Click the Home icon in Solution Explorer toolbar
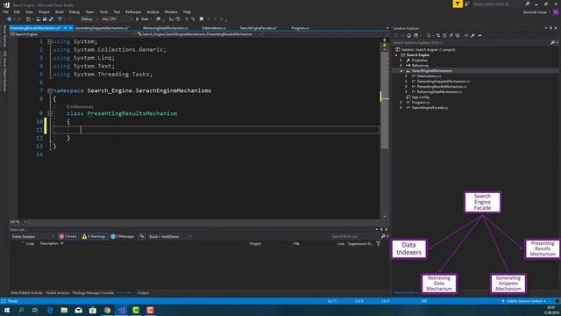 point(409,35)
